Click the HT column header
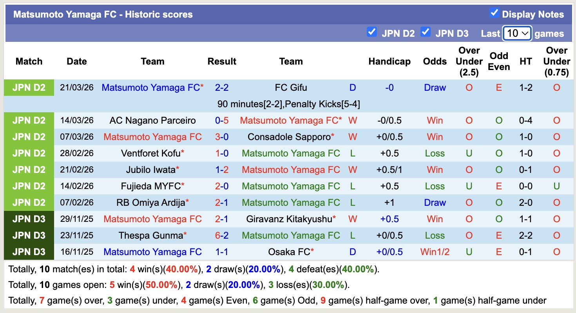 tap(526, 61)
